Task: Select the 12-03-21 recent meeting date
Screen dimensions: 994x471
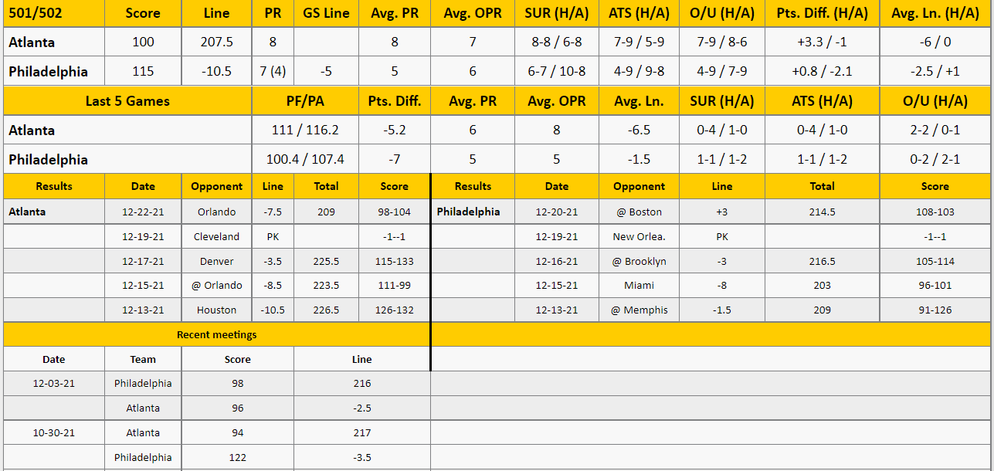Action: [x=54, y=383]
